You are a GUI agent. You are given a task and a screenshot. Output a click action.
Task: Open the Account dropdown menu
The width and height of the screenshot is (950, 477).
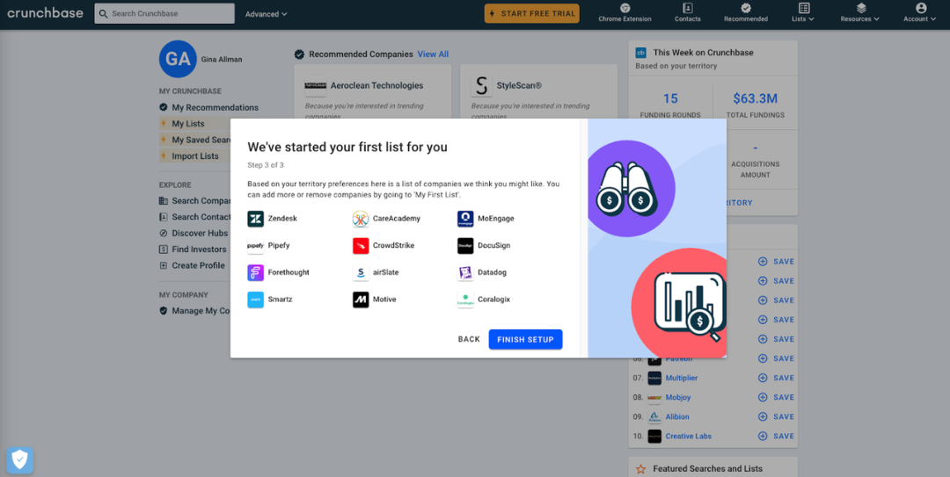920,12
